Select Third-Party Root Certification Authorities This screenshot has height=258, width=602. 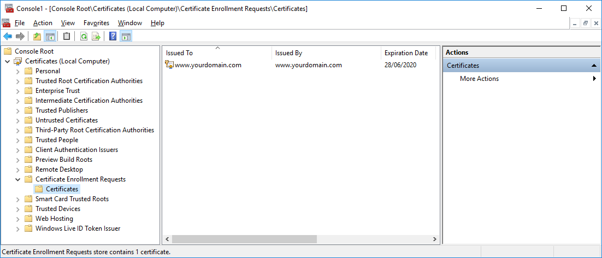click(x=95, y=130)
